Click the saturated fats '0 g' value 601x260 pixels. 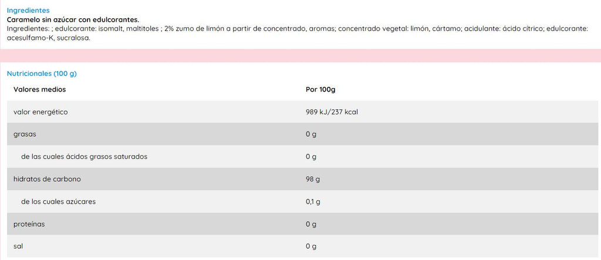click(311, 157)
